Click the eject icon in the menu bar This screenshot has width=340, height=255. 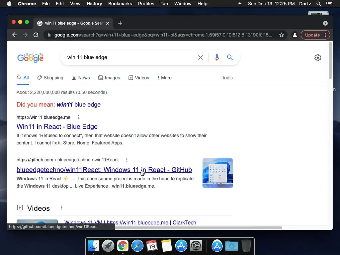point(240,4)
